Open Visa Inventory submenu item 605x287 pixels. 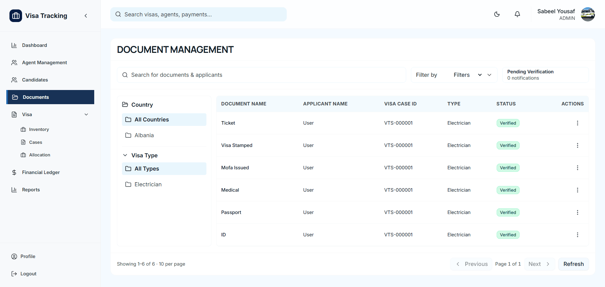click(39, 129)
